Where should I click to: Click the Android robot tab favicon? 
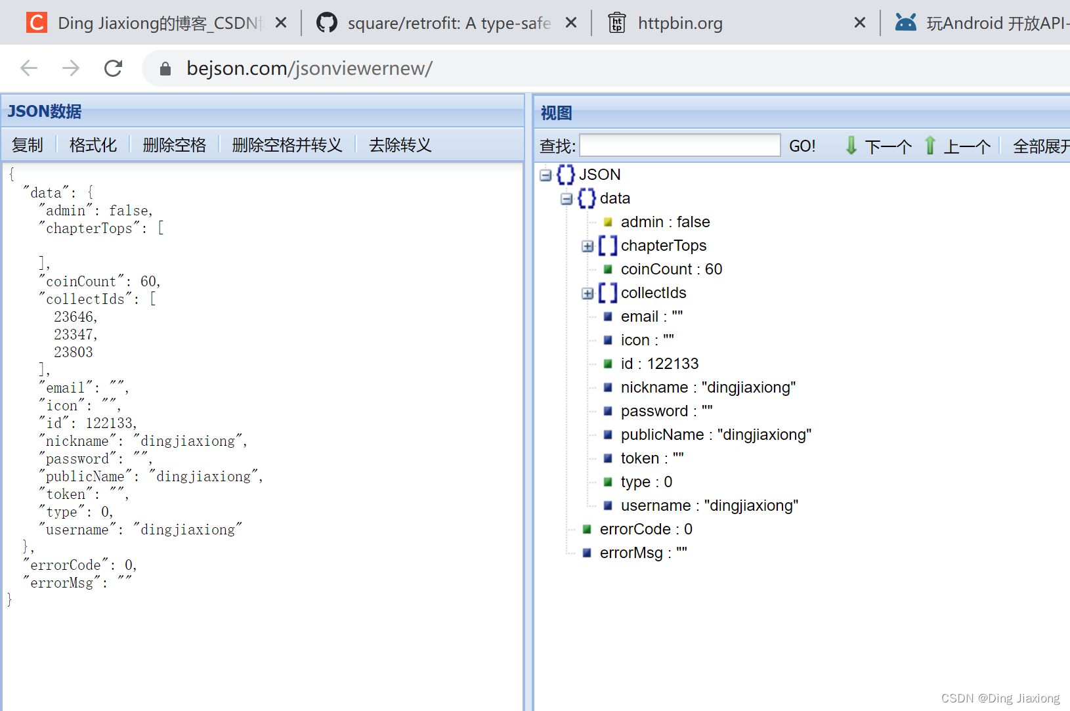906,23
